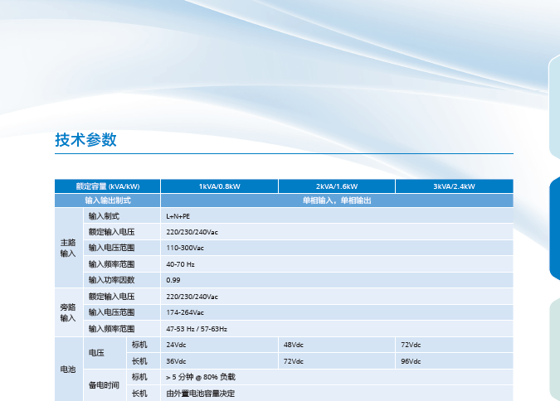Select the 额定容量 (kVA/kW) header cell
This screenshot has height=401, width=560.
107,186
